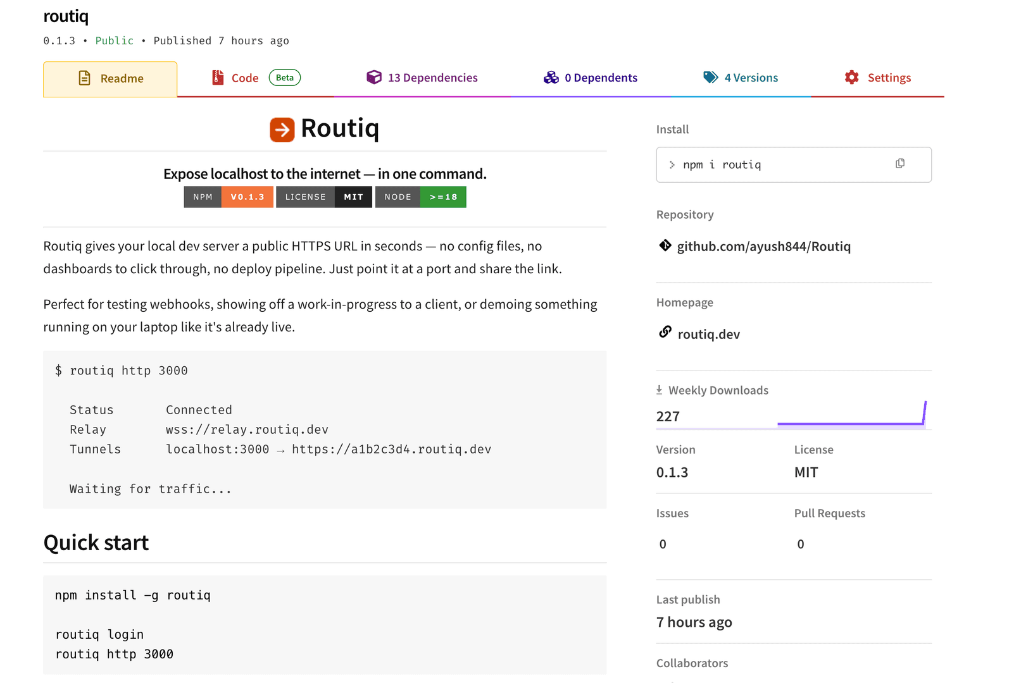Click the 'Connected' status value
Screen dimensions: 1033x683
[199, 410]
